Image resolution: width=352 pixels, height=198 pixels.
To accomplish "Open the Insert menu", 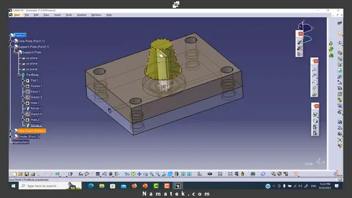I will point(57,15).
